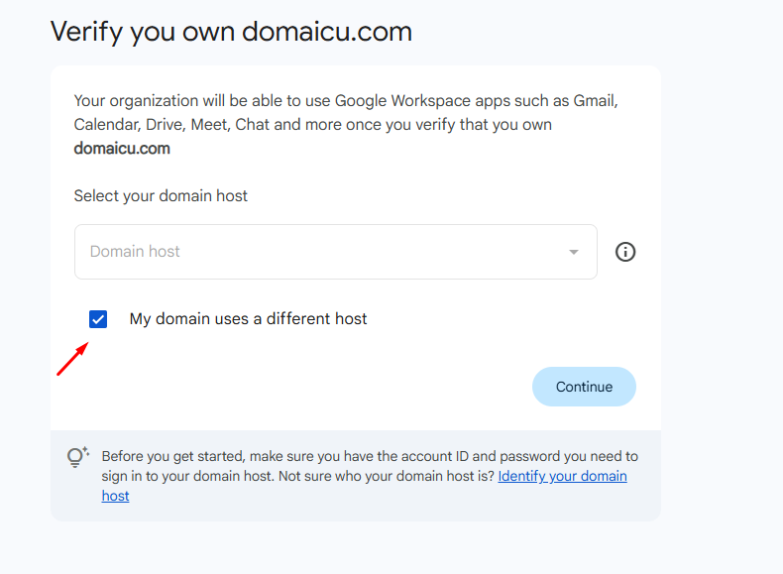Click the bold domaicu.com text

click(x=122, y=149)
